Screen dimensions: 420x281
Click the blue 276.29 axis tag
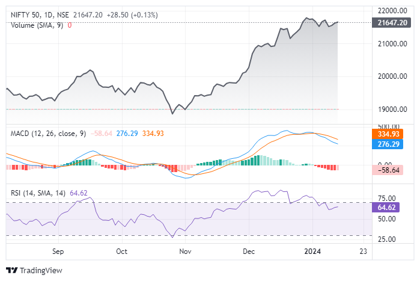(x=388, y=144)
